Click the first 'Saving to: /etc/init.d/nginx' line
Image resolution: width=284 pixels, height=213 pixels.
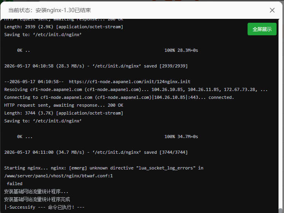pos(43,35)
